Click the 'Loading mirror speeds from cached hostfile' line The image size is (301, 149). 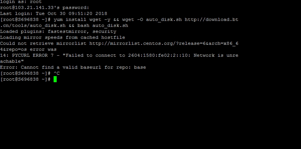(62, 38)
